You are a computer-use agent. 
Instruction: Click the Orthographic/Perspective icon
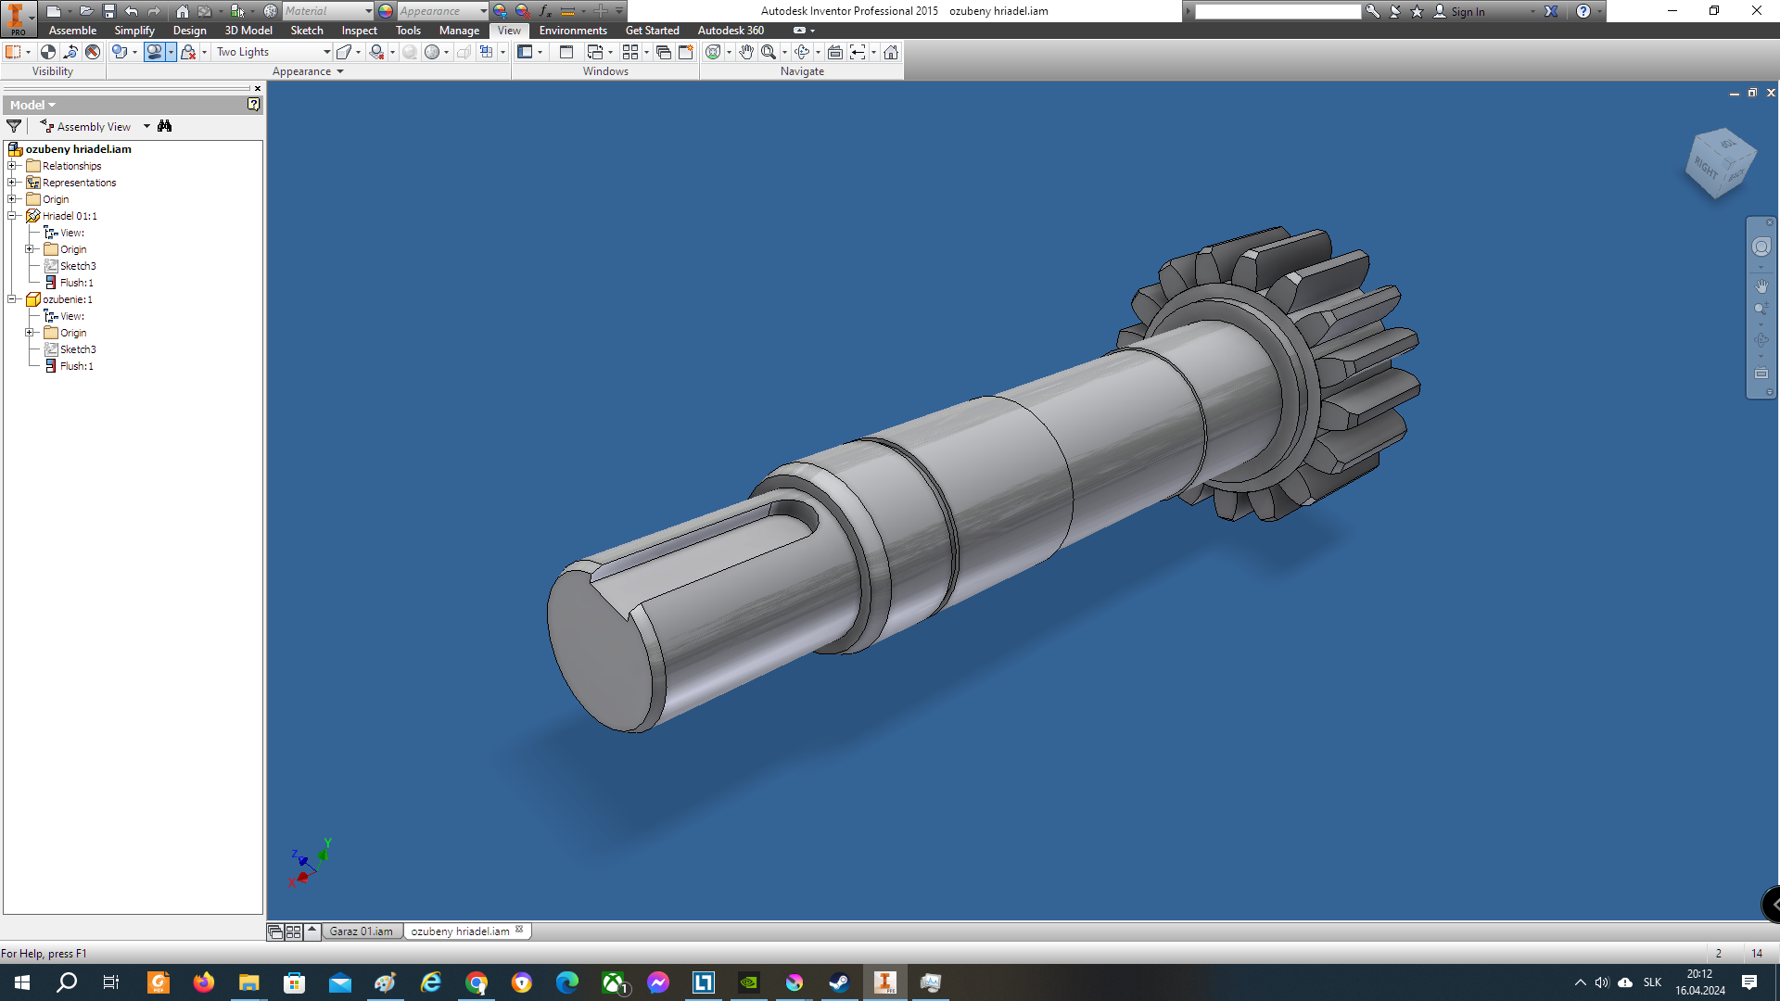(x=344, y=52)
